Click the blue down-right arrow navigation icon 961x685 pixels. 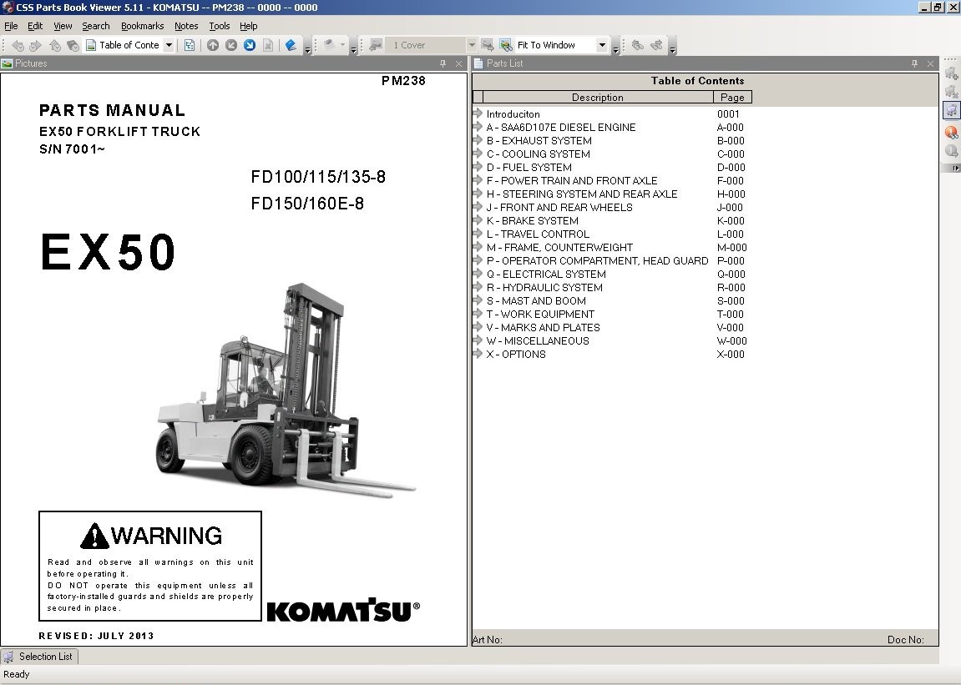tap(250, 45)
